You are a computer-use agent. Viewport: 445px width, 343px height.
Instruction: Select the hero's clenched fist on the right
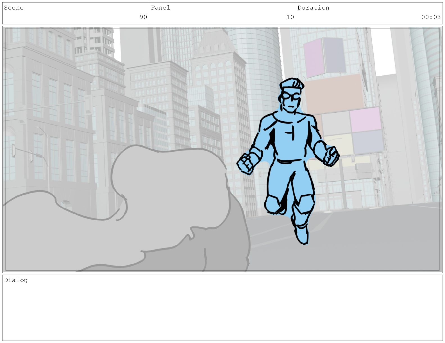[331, 156]
